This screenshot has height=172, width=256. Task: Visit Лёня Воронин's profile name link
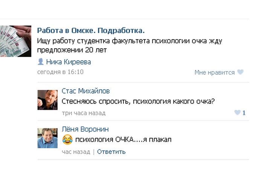(85, 129)
